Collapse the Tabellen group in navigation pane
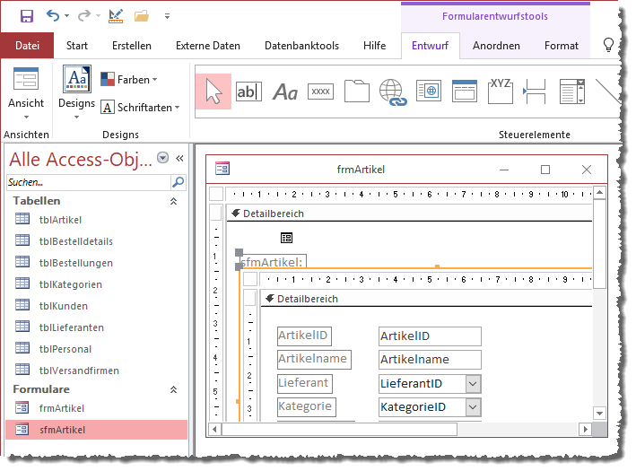This screenshot has width=636, height=471. (173, 202)
